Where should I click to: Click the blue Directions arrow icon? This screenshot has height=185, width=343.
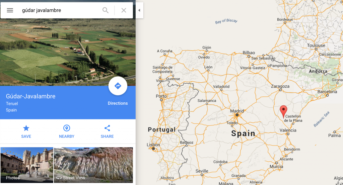point(118,86)
